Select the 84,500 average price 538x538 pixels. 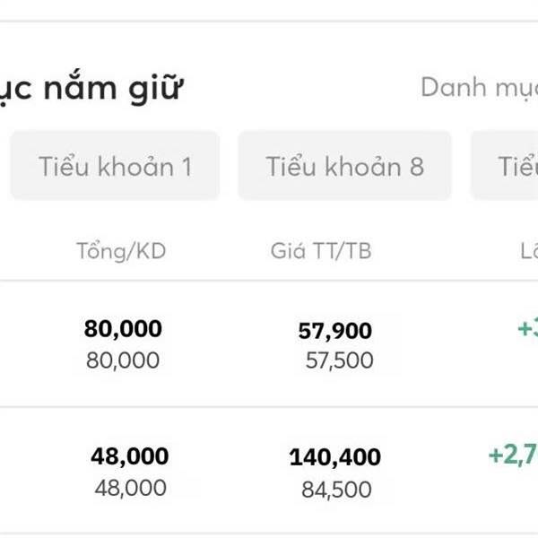click(337, 490)
